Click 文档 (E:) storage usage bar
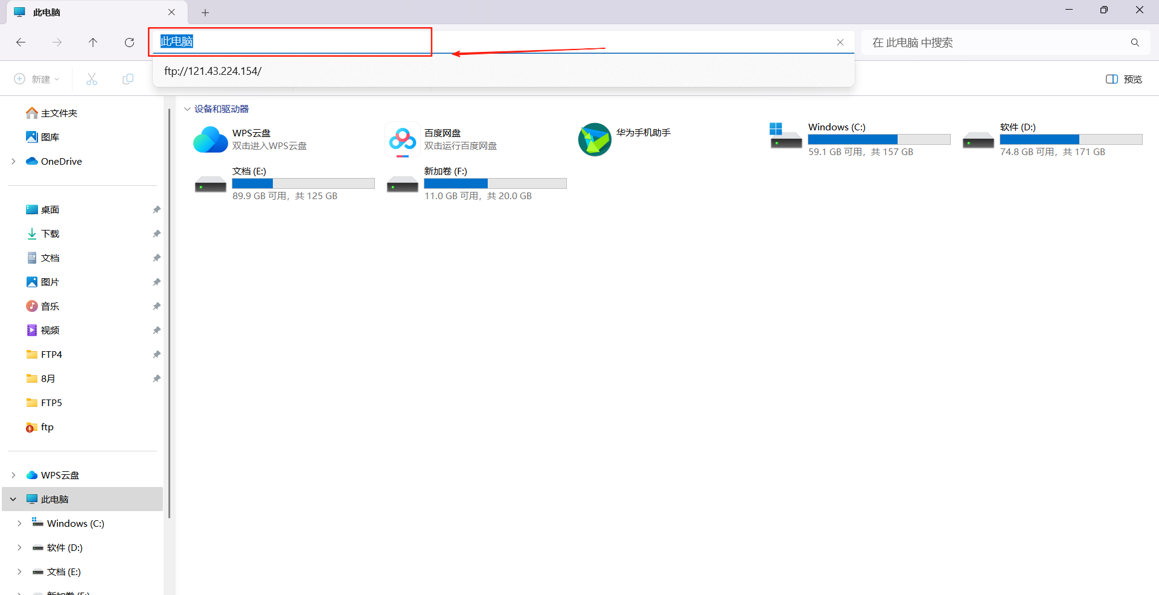The width and height of the screenshot is (1159, 595). (x=303, y=183)
